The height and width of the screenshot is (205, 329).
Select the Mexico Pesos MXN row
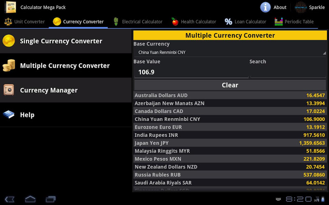pos(230,159)
